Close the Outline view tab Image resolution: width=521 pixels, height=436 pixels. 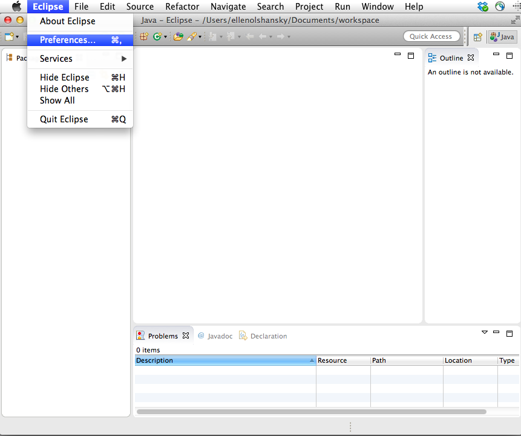pos(471,58)
